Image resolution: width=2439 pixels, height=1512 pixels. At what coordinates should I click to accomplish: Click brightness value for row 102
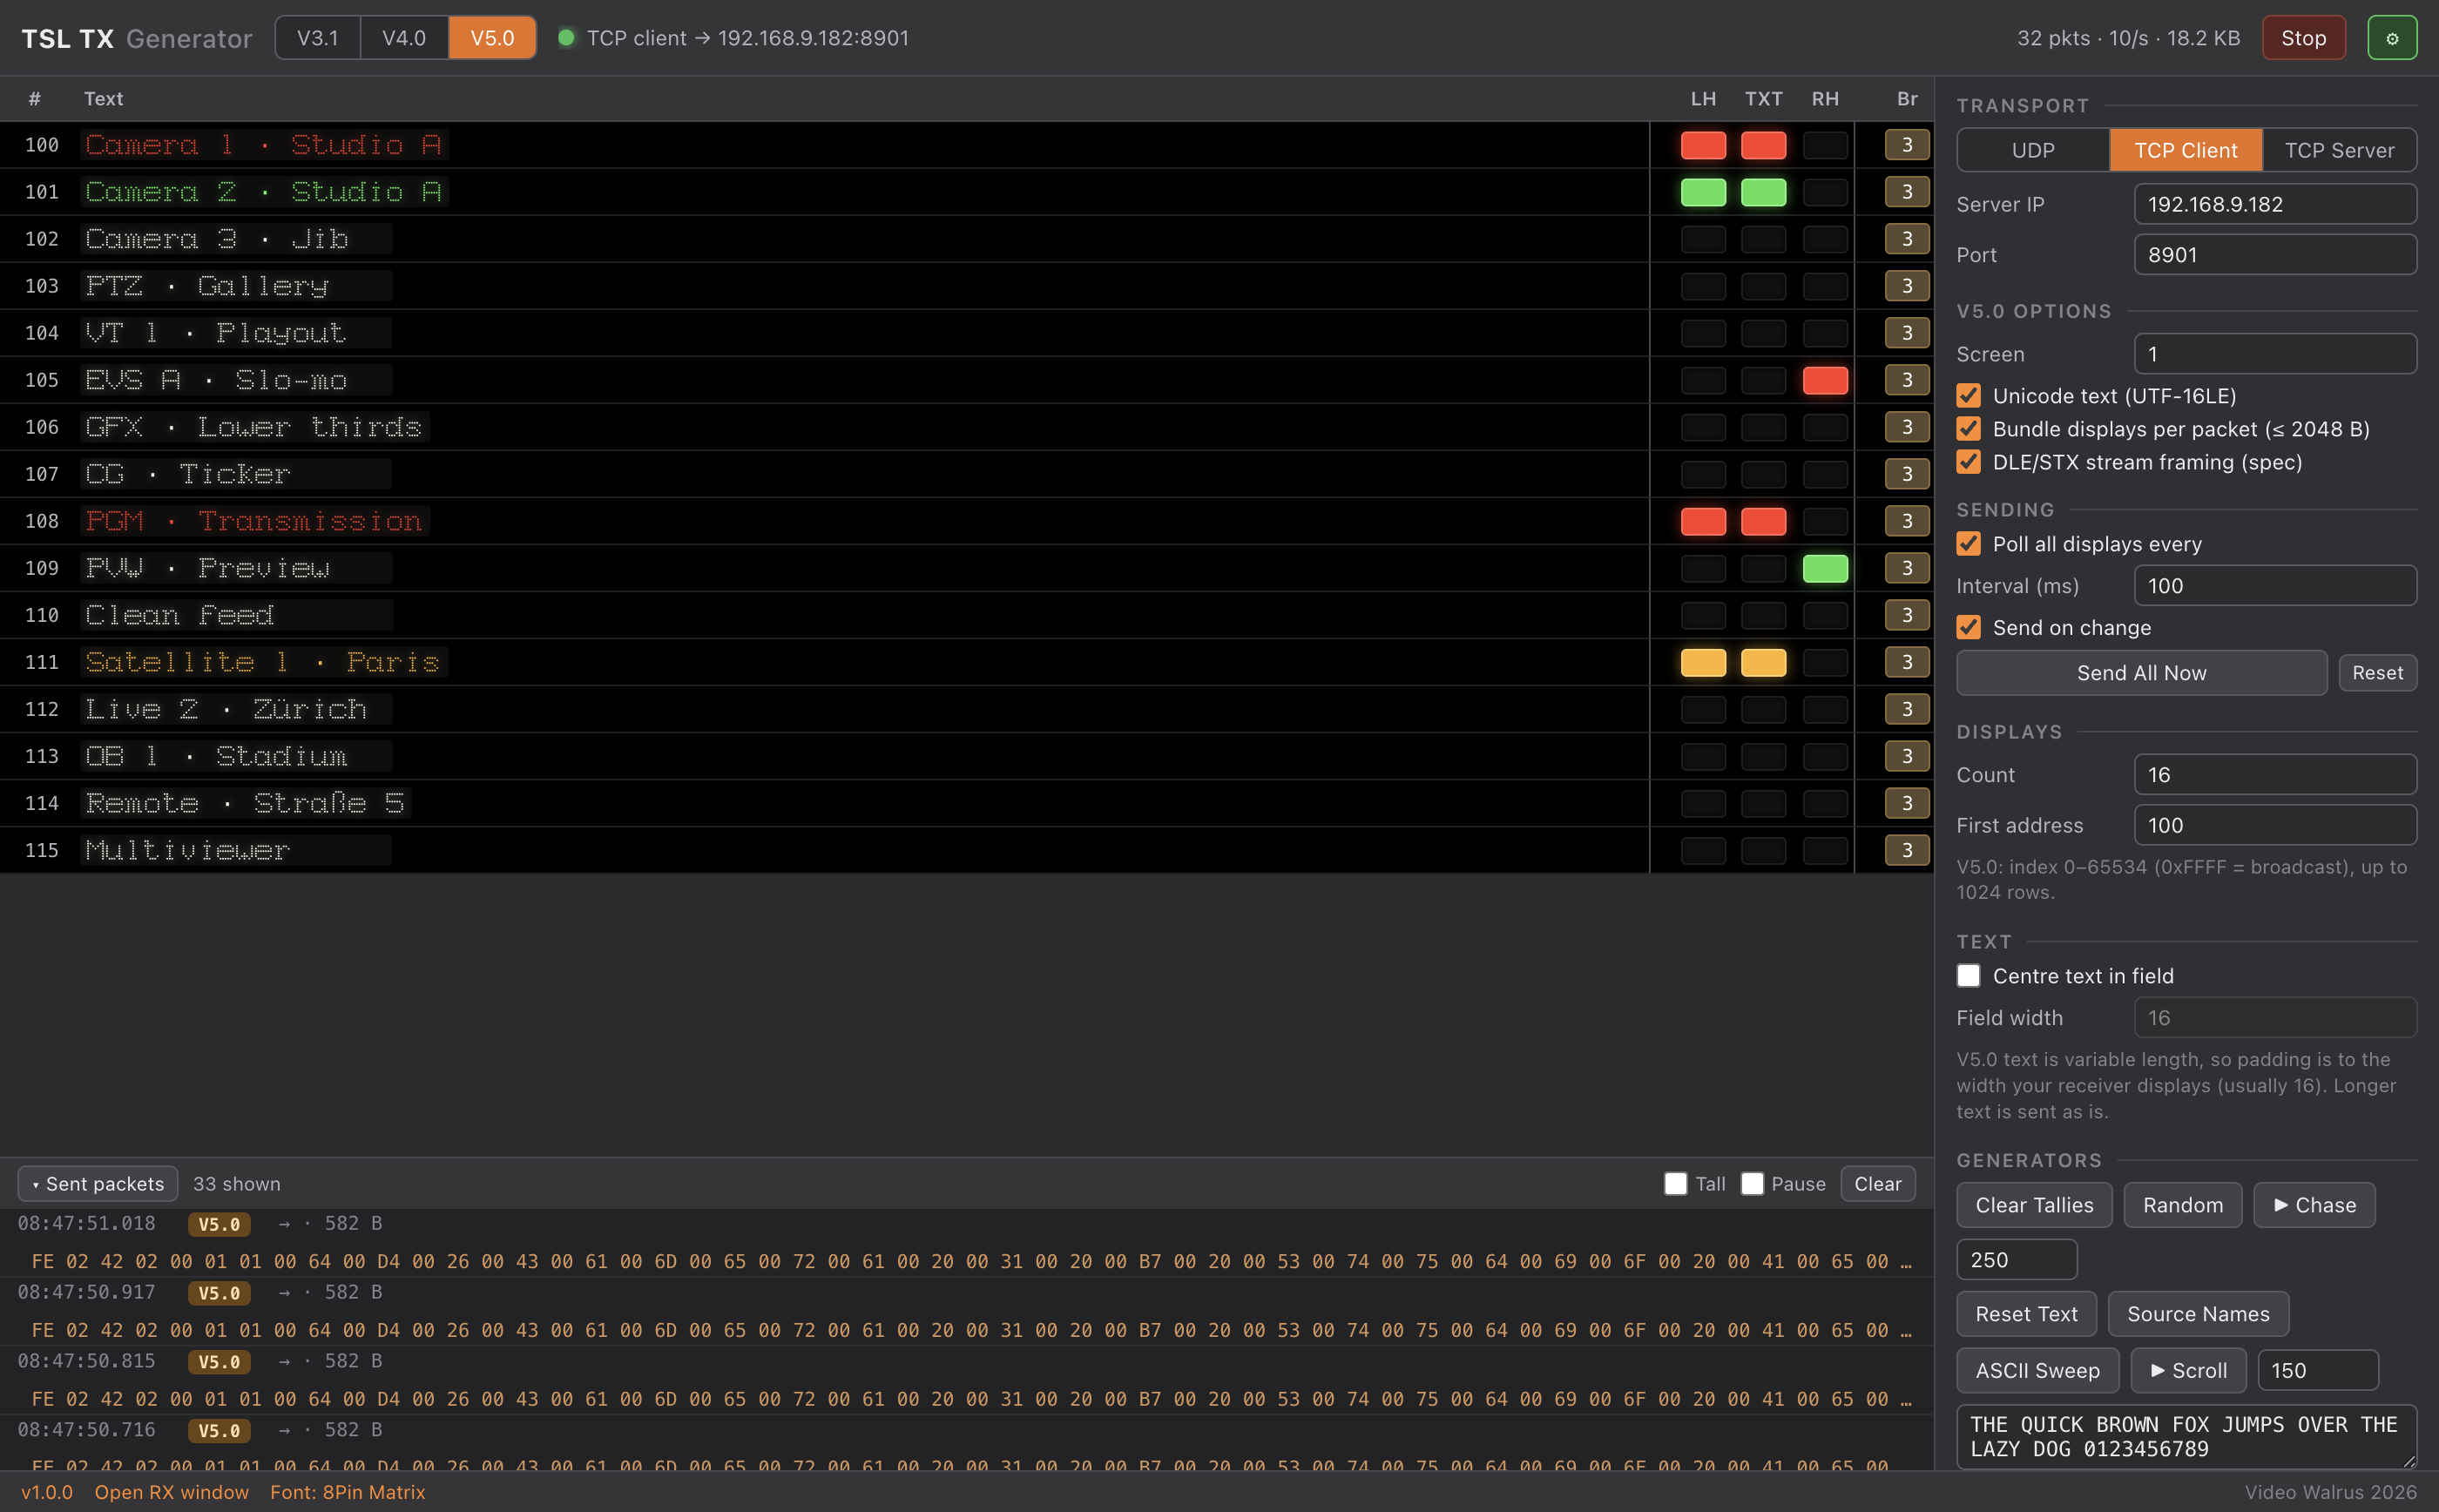pos(1906,239)
